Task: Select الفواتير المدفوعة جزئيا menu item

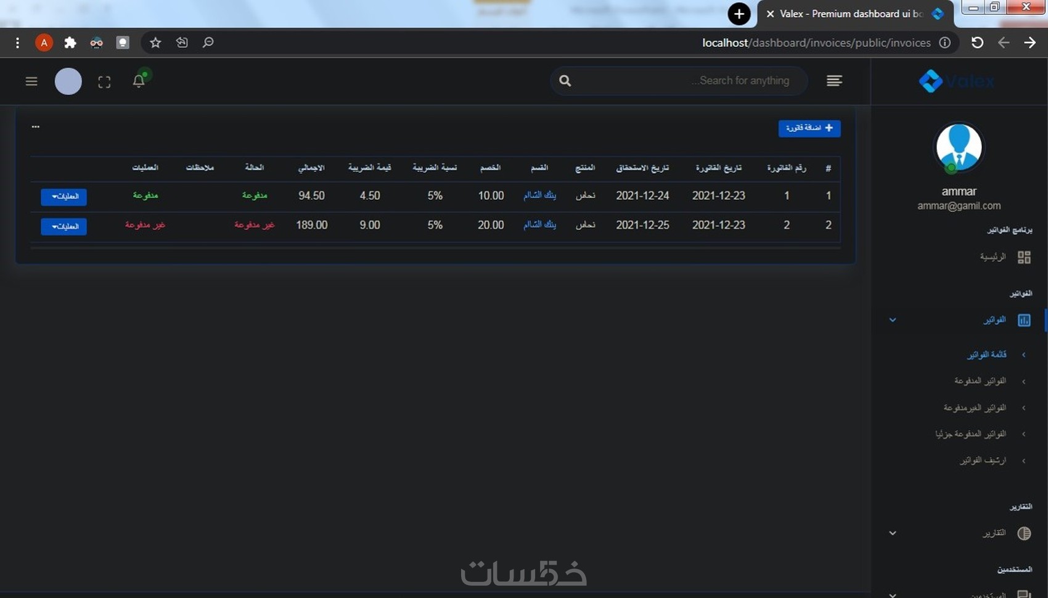Action: point(971,434)
